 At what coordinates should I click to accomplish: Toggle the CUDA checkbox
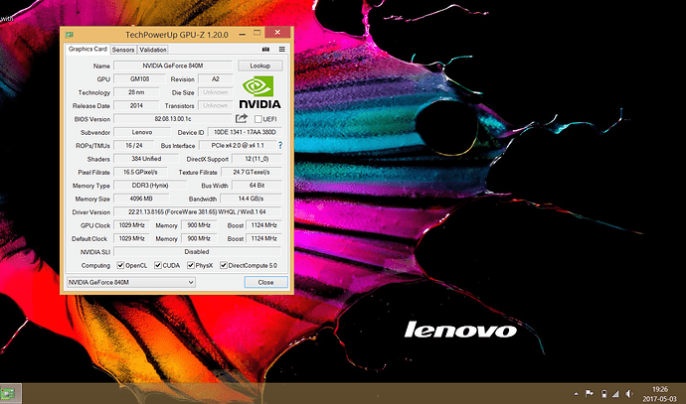[158, 265]
